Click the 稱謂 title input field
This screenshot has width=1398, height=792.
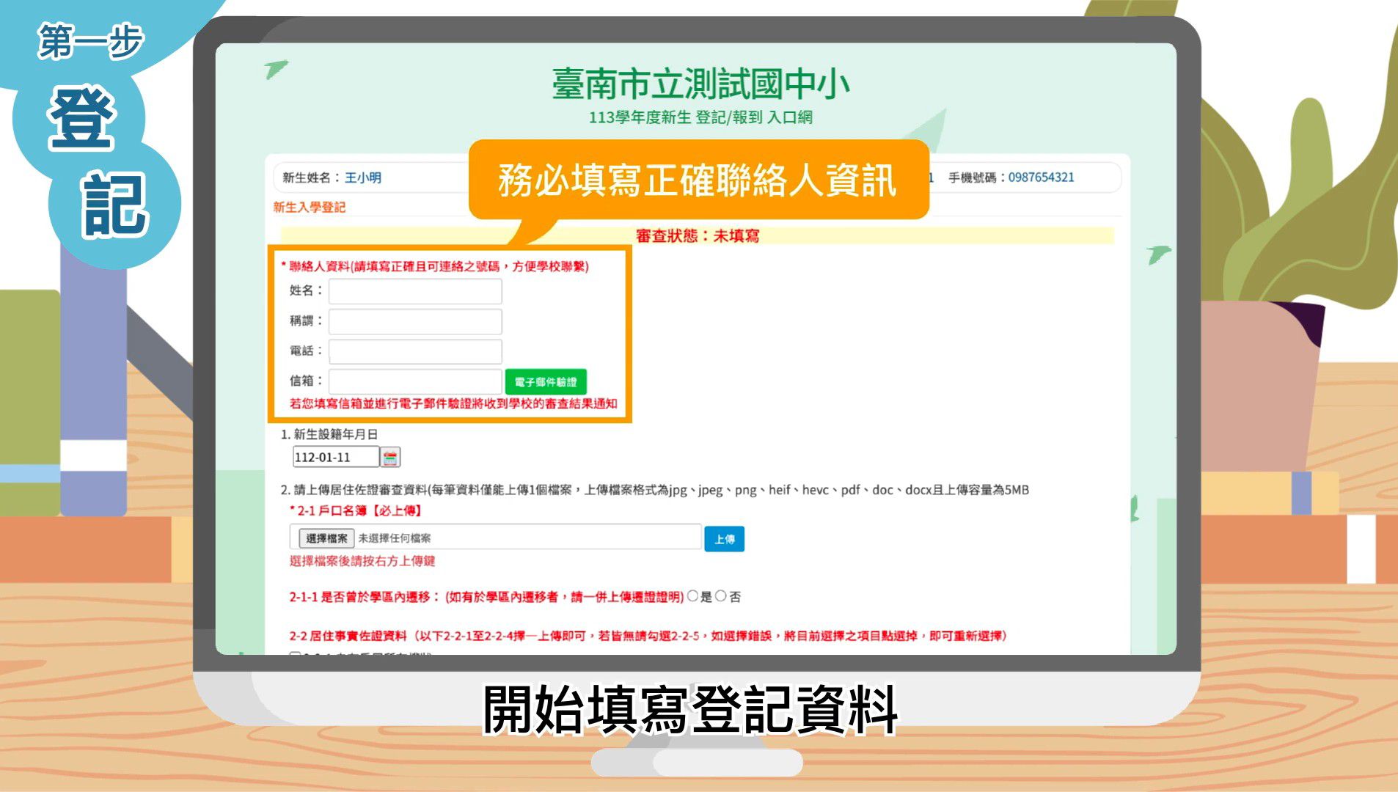(415, 321)
